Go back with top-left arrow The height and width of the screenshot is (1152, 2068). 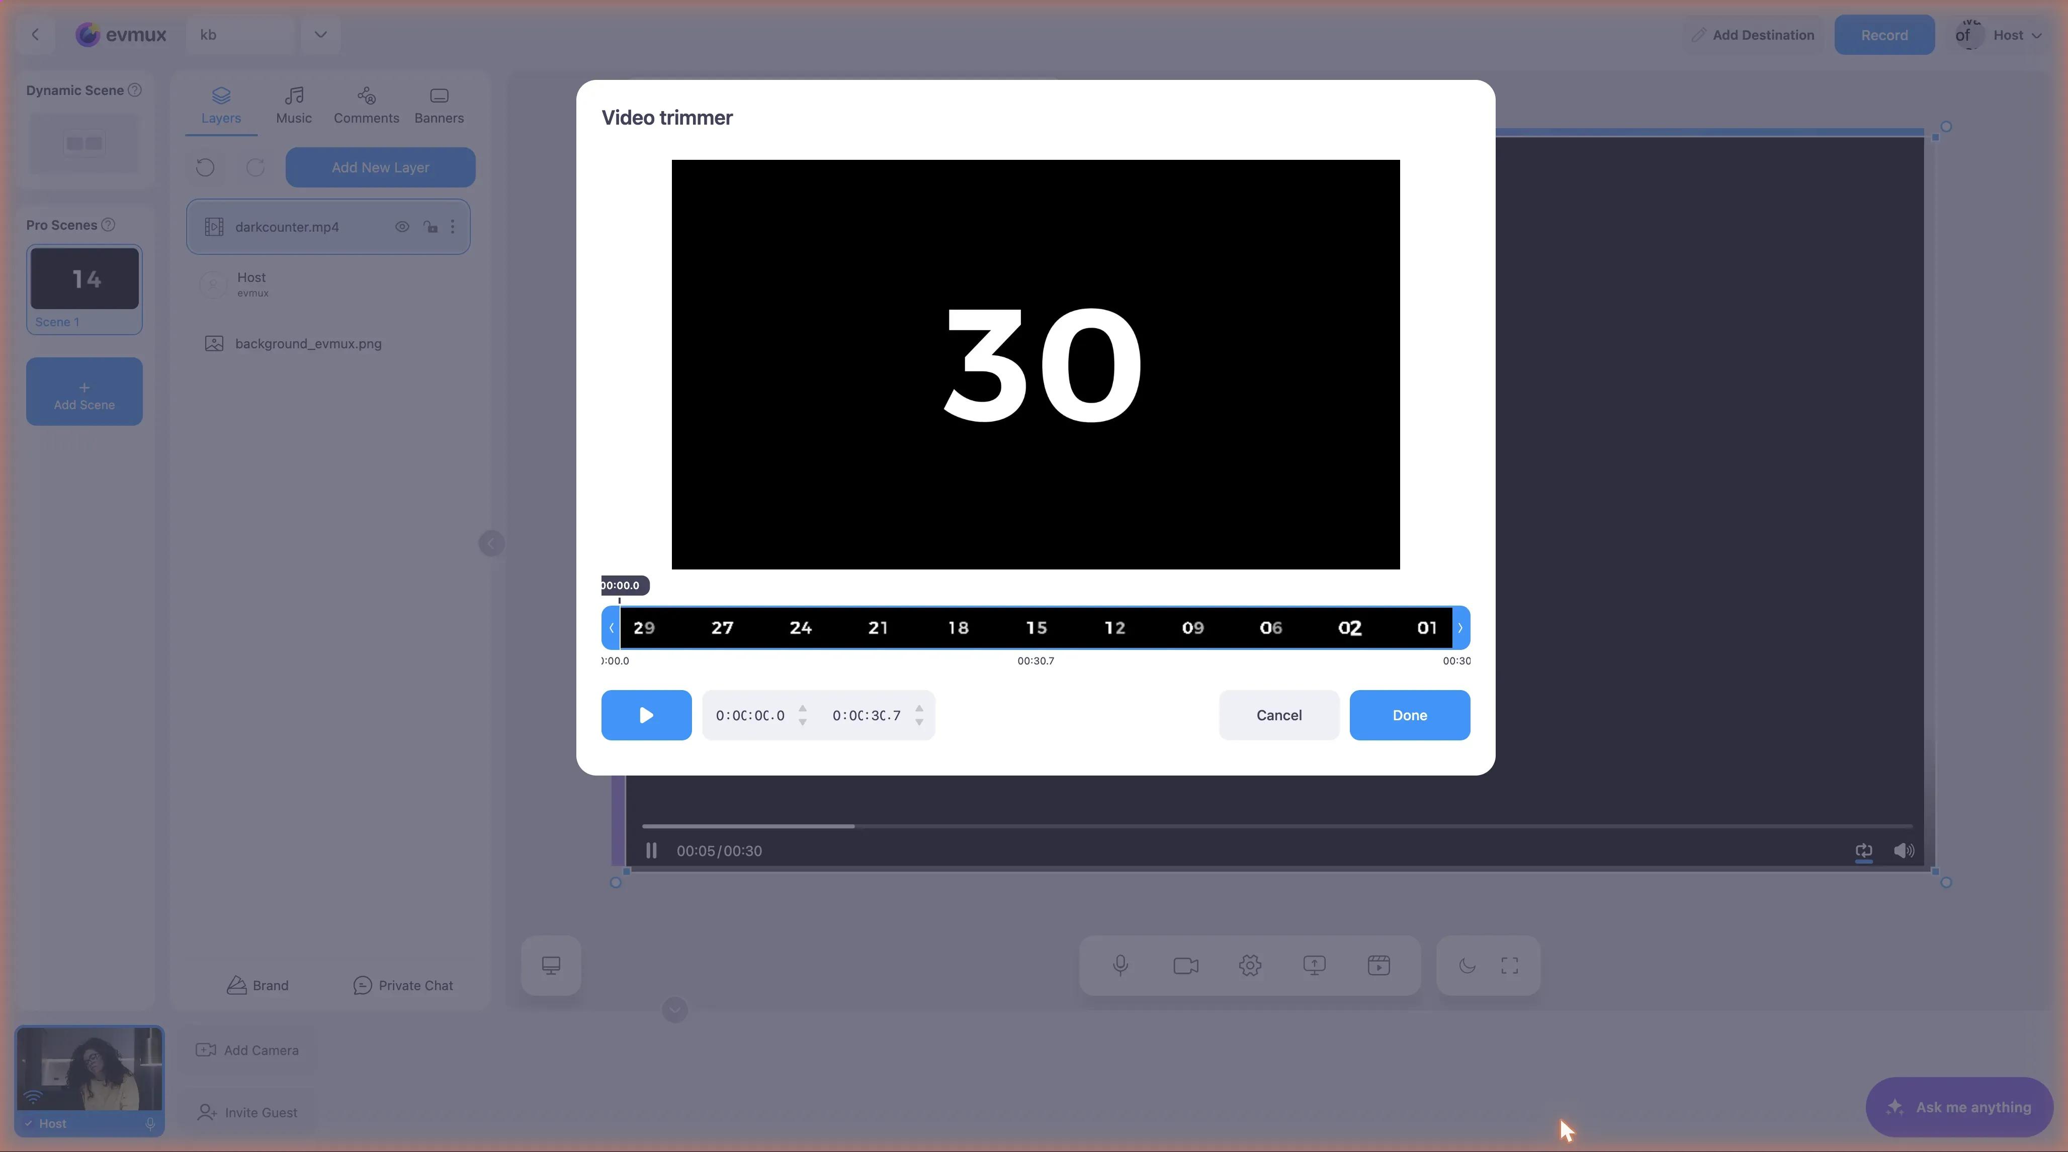coord(35,35)
